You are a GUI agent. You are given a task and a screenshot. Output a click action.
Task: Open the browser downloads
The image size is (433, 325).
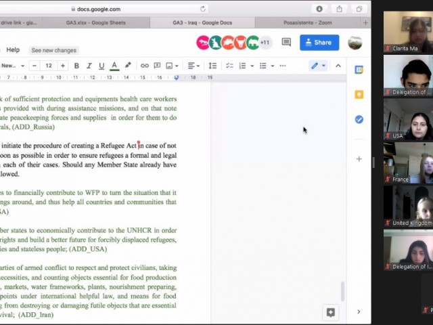(x=319, y=9)
